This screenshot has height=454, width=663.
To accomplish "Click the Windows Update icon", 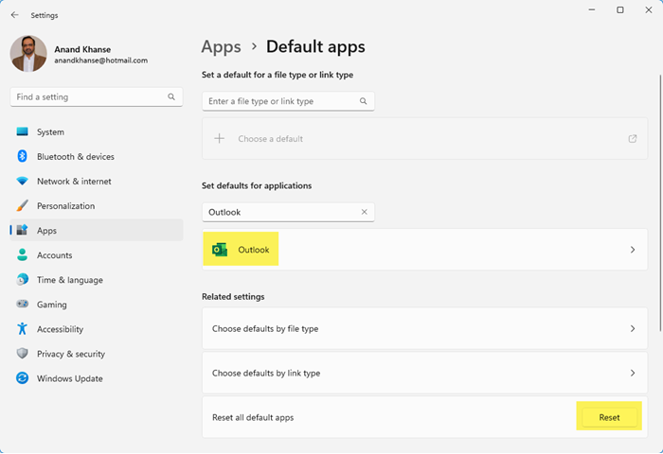I will [x=22, y=378].
